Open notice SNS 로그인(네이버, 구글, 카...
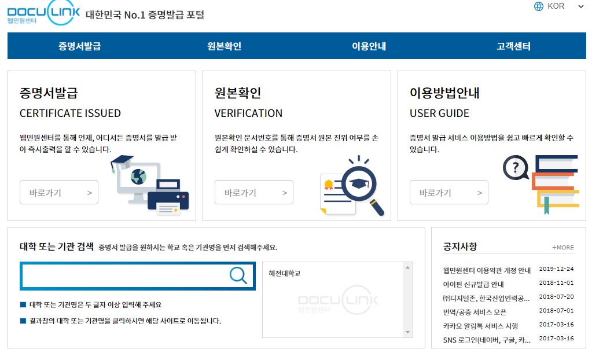This screenshot has width=592, height=349. (x=487, y=340)
